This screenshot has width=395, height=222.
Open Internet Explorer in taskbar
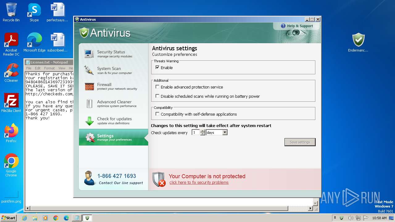pos(24,218)
